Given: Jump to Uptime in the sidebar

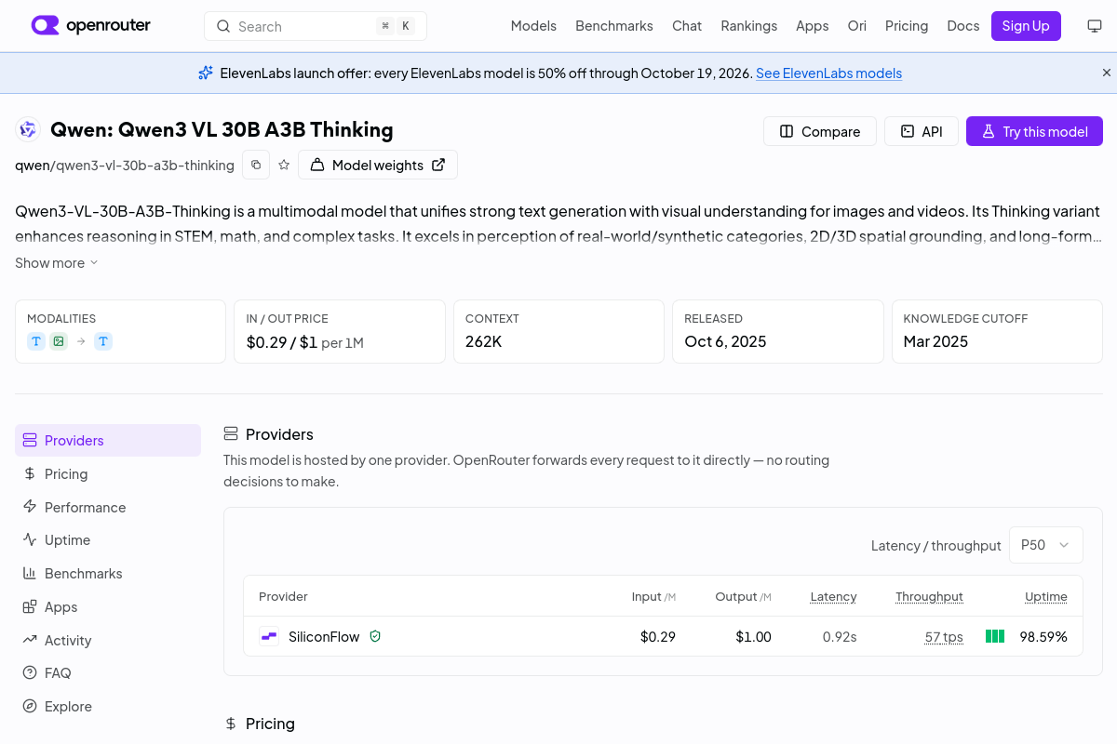Looking at the screenshot, I should [x=108, y=539].
